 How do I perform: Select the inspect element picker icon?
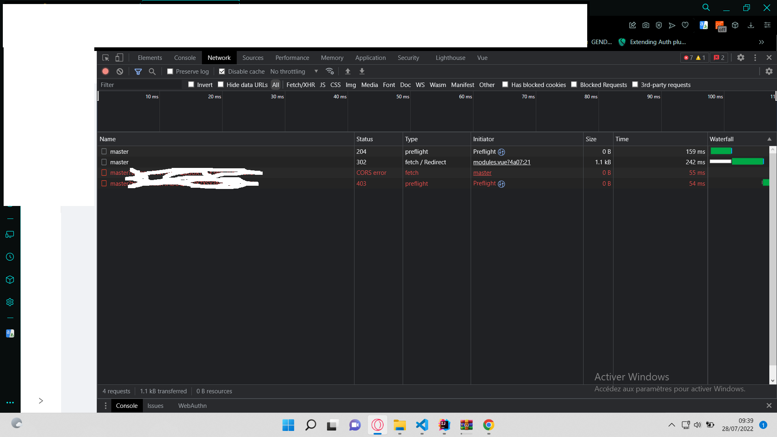[106, 57]
